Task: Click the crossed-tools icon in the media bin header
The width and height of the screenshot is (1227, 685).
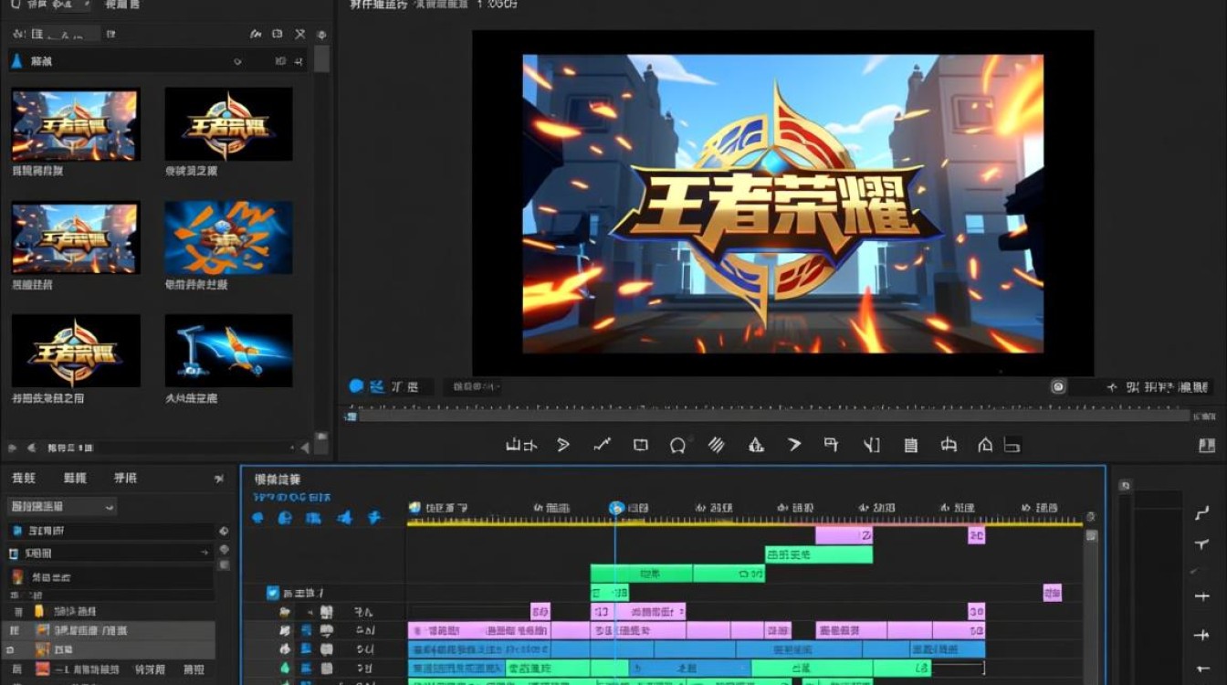Action: [x=299, y=34]
